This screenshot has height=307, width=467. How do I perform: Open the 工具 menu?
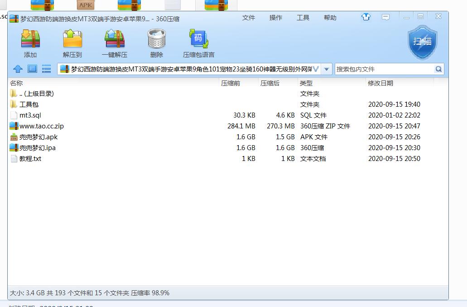point(303,18)
